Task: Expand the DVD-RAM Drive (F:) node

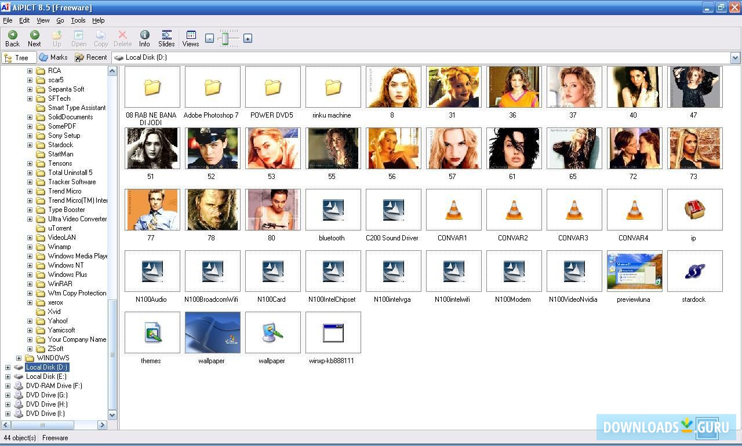Action: [x=8, y=386]
